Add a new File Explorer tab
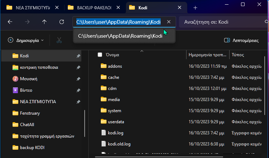 pyautogui.click(x=195, y=8)
